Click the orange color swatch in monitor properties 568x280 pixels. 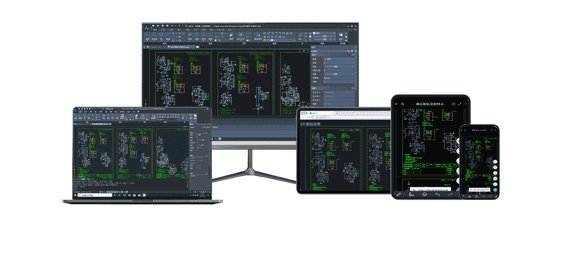tap(325, 59)
